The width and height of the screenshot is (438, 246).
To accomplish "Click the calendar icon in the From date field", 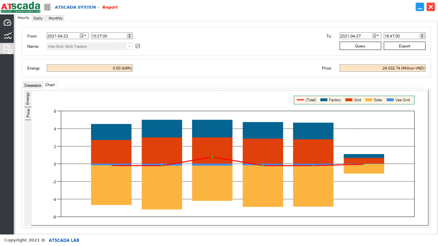I will click(x=81, y=35).
